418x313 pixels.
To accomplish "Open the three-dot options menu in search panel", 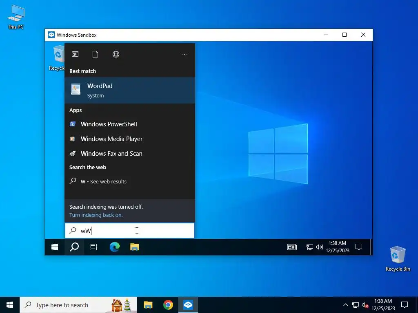I will click(x=185, y=54).
